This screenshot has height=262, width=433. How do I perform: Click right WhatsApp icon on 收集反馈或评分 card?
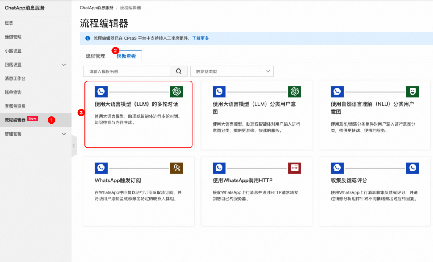tap(413, 168)
